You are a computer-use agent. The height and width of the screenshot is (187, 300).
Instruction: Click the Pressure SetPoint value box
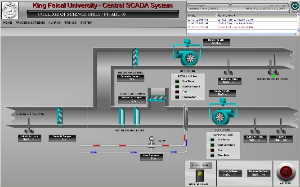point(259,173)
